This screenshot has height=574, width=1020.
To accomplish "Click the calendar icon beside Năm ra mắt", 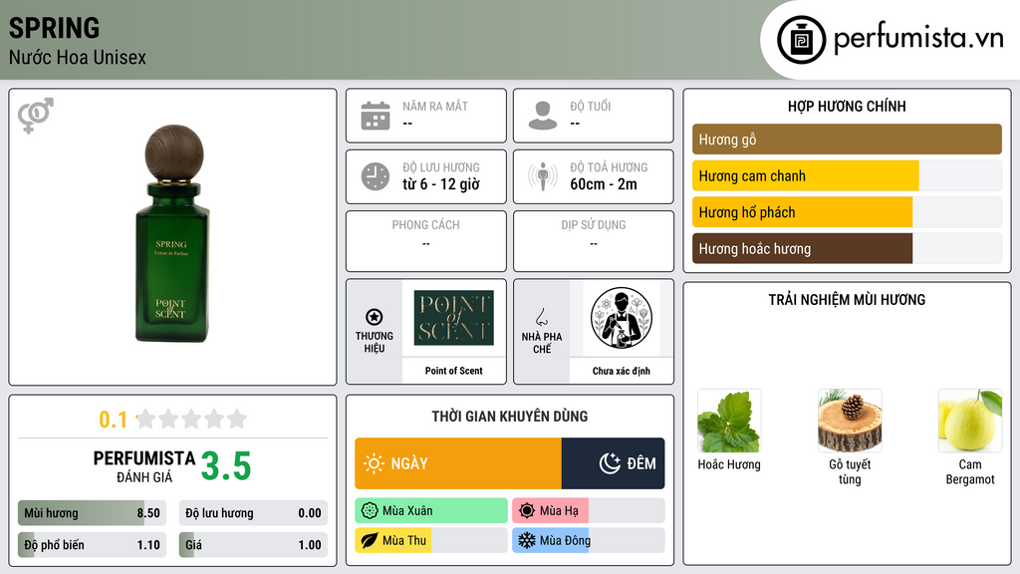I will coord(376,116).
